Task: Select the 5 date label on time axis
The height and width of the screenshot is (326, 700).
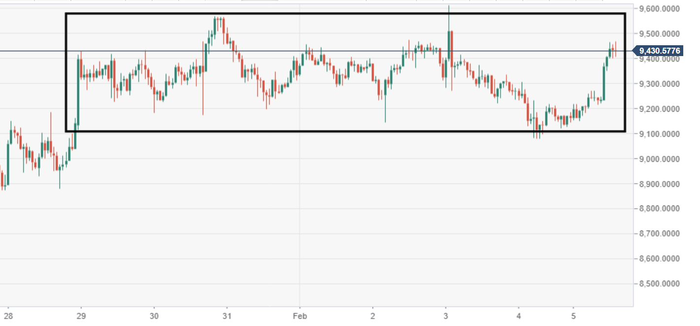Action: point(573,315)
